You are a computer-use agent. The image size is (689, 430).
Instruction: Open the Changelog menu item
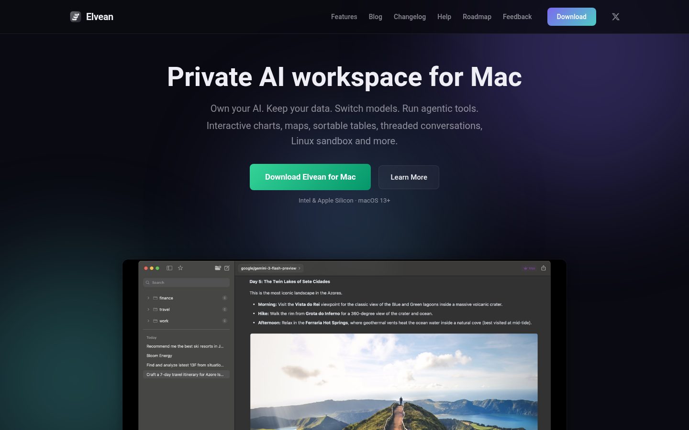410,17
